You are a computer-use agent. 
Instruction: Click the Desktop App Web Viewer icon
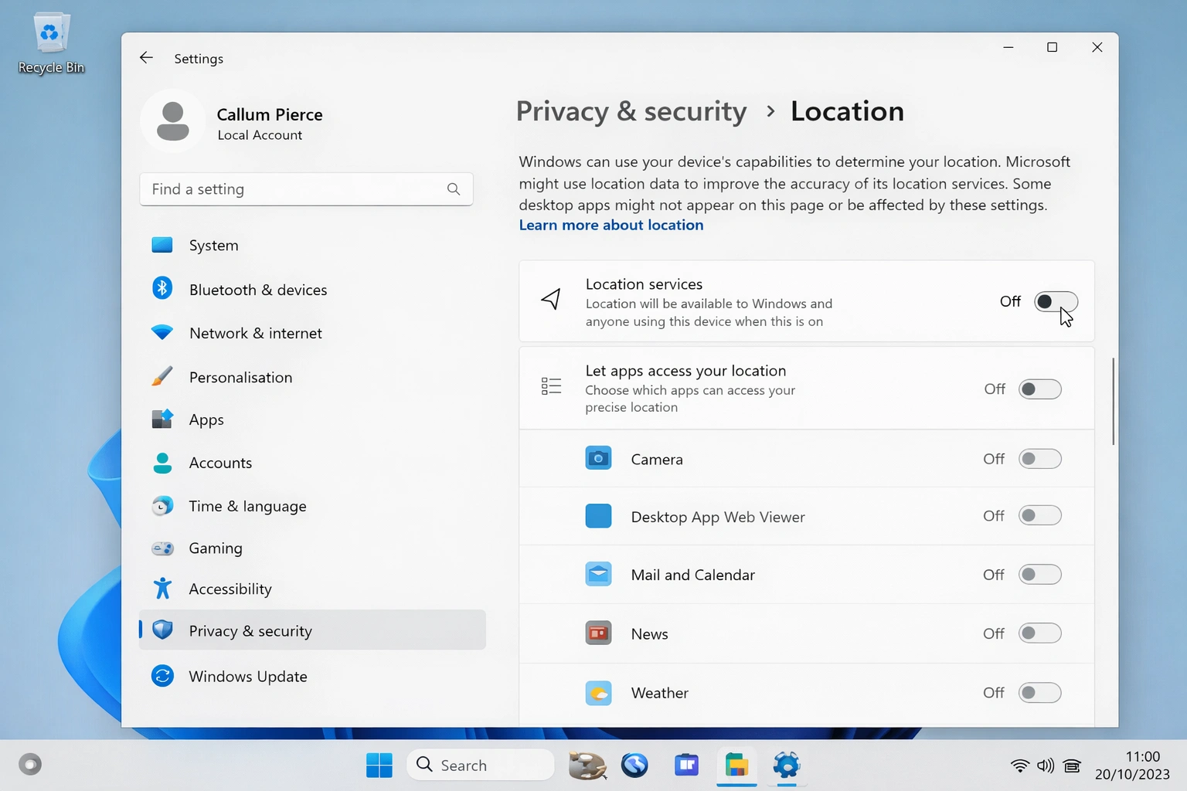[598, 515]
